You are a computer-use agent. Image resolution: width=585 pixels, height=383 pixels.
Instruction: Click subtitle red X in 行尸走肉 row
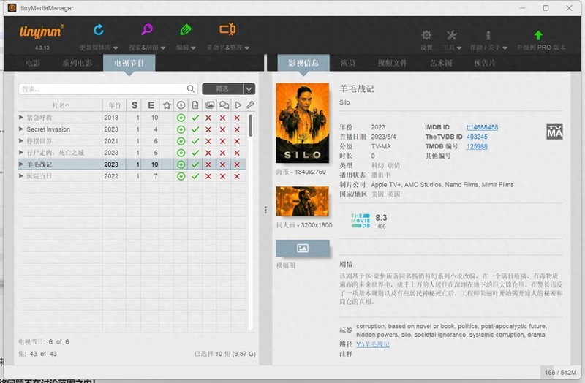tap(223, 153)
